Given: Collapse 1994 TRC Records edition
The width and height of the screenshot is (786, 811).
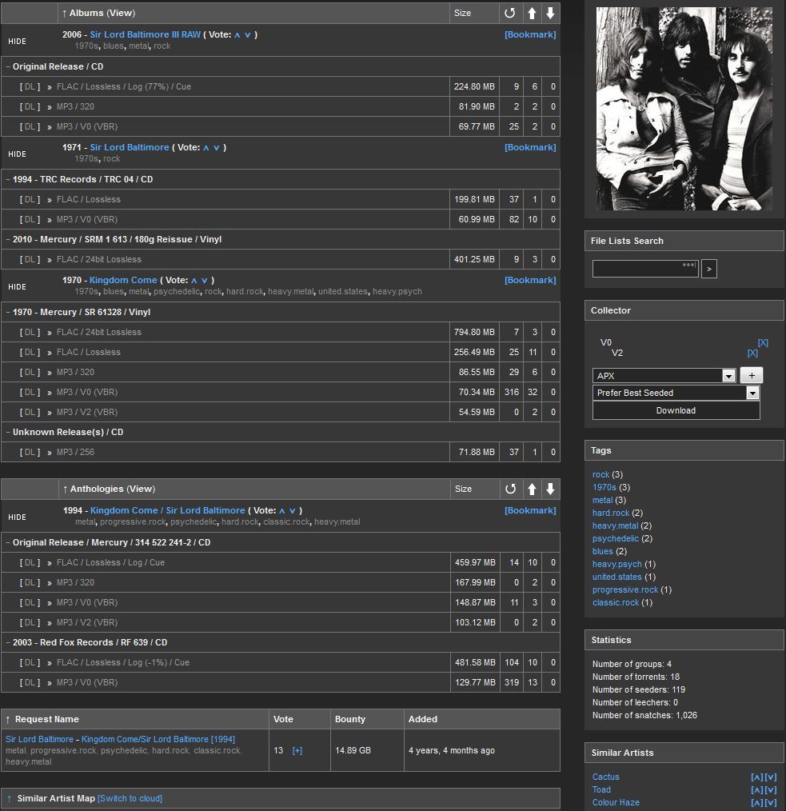Looking at the screenshot, I should (8, 179).
